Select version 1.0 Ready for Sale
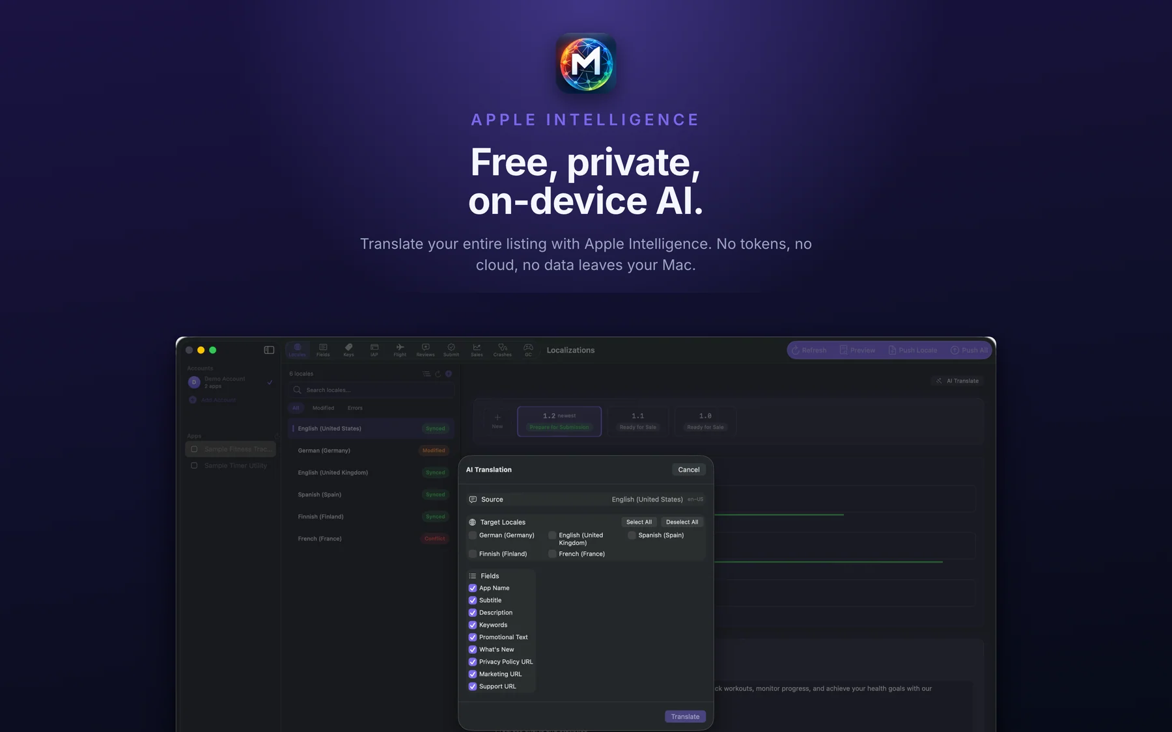The width and height of the screenshot is (1172, 732). [x=705, y=421]
